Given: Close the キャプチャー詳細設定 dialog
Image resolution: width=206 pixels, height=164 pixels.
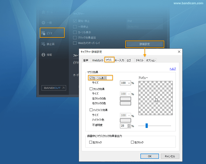Looking at the screenshot, I should (x=179, y=52).
